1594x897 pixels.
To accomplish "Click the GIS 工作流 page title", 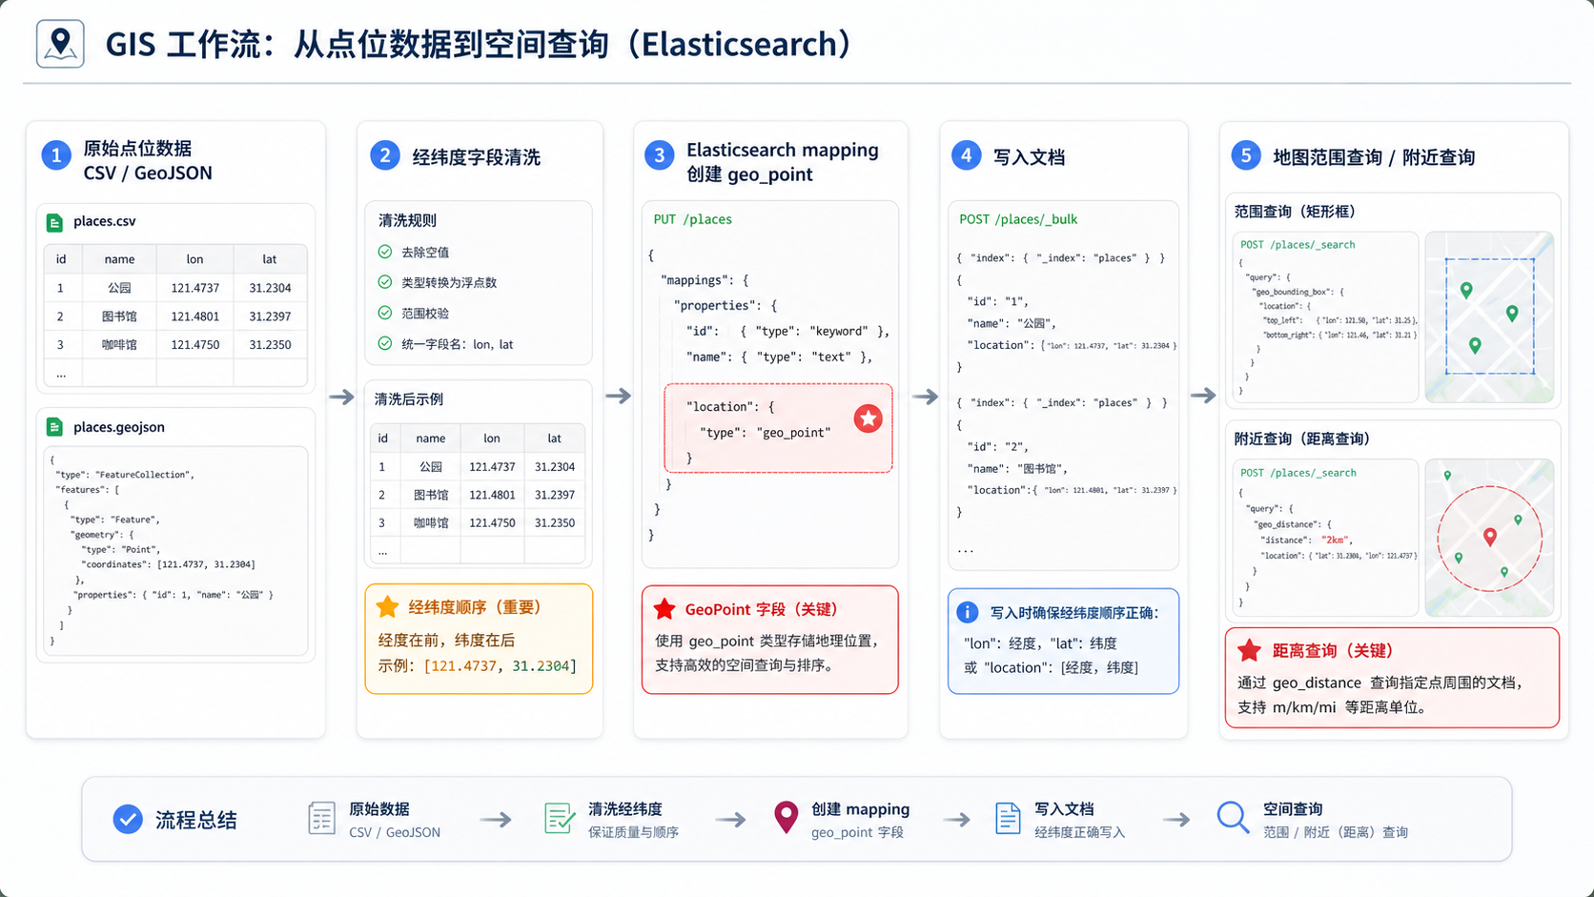I will tap(478, 45).
